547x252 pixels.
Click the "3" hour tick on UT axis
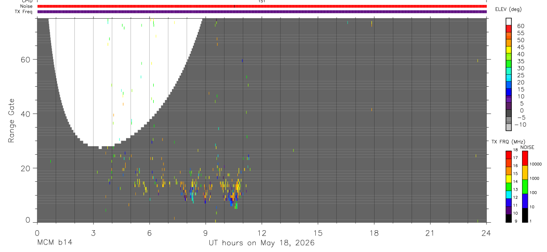coord(93,233)
